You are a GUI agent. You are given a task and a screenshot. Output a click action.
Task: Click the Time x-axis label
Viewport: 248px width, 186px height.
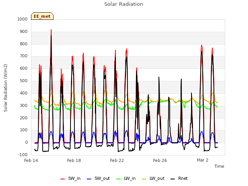[x=219, y=166]
